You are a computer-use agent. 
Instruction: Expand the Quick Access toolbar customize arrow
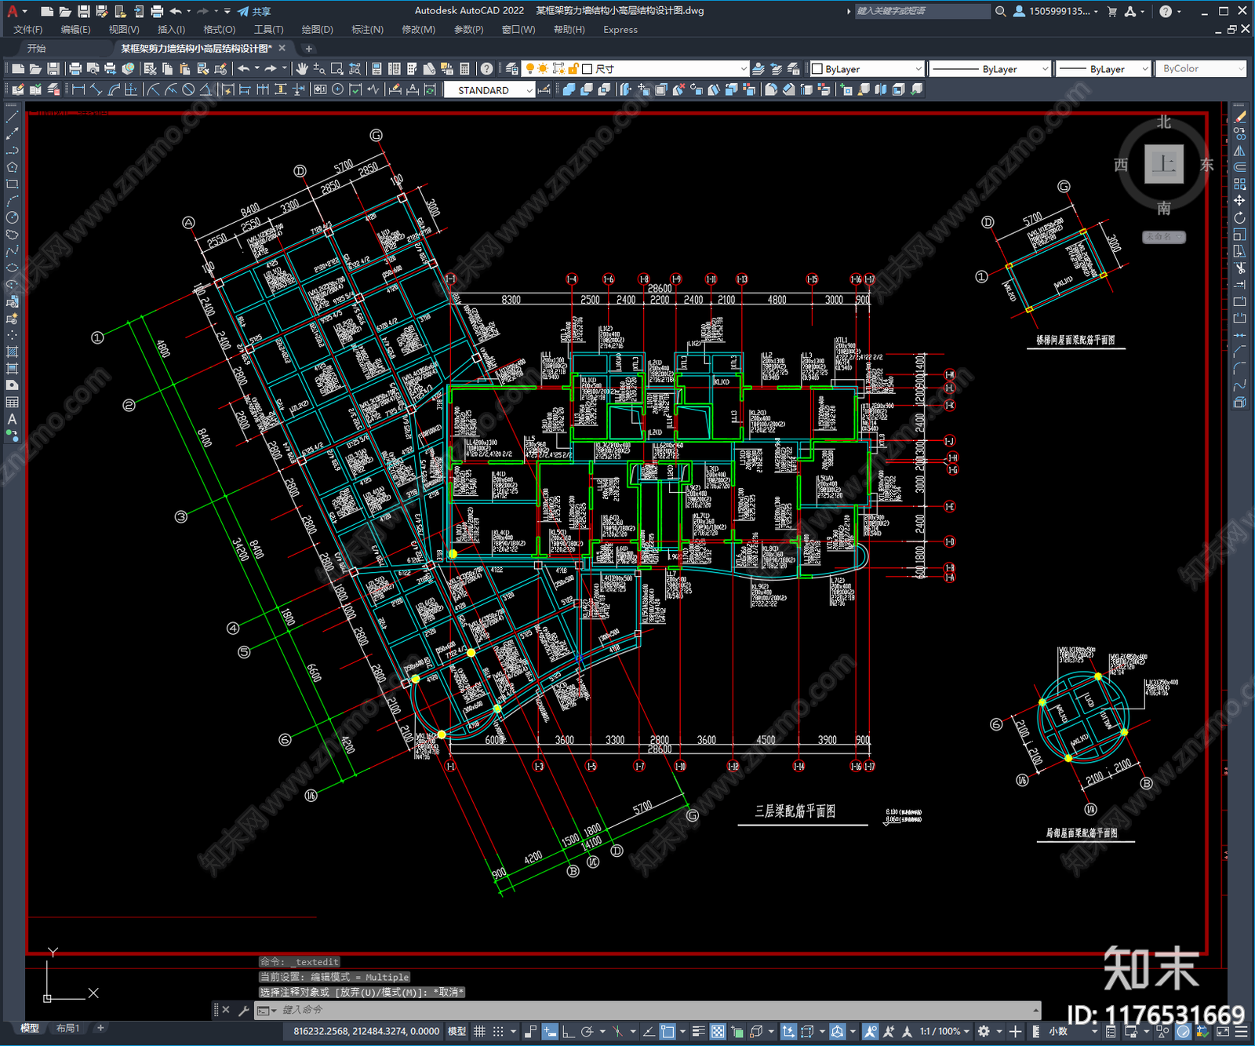227,11
